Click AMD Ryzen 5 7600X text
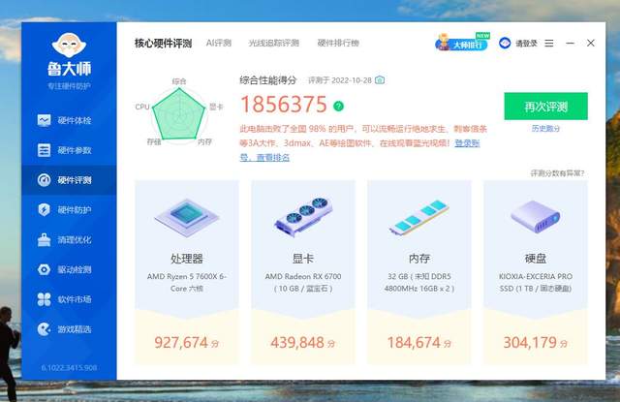The width and height of the screenshot is (620, 402). pyautogui.click(x=187, y=282)
